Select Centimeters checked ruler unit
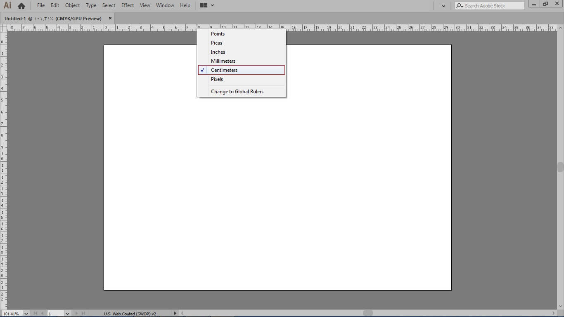Image resolution: width=564 pixels, height=317 pixels. (224, 70)
